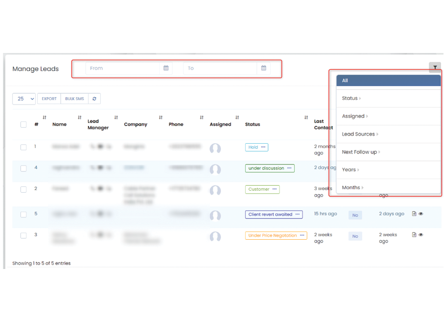The image size is (446, 322).
Task: Expand the under discussion status options
Action: [289, 168]
